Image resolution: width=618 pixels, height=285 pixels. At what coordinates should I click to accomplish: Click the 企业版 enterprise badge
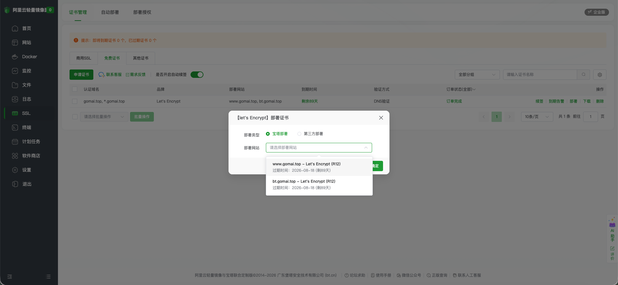[x=596, y=12]
